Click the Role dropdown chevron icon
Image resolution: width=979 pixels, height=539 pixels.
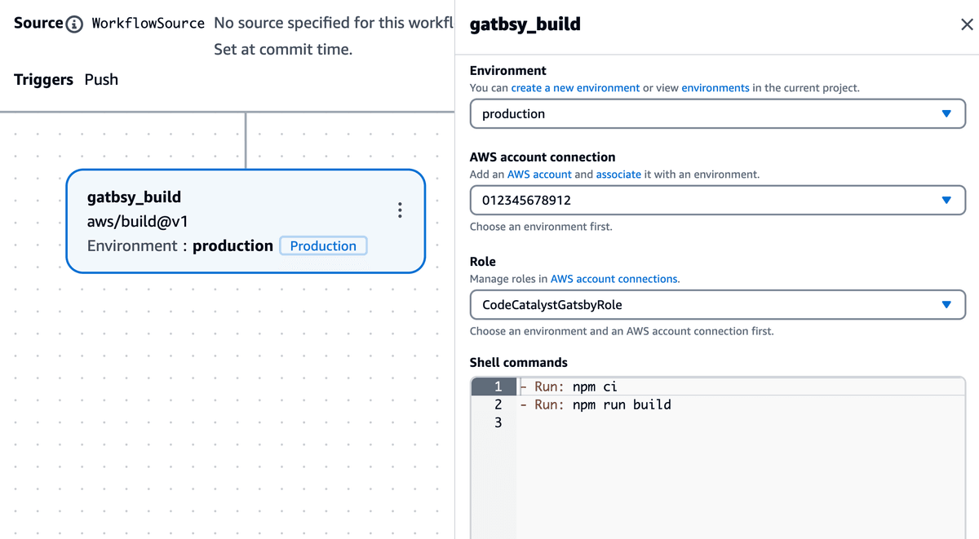(946, 305)
